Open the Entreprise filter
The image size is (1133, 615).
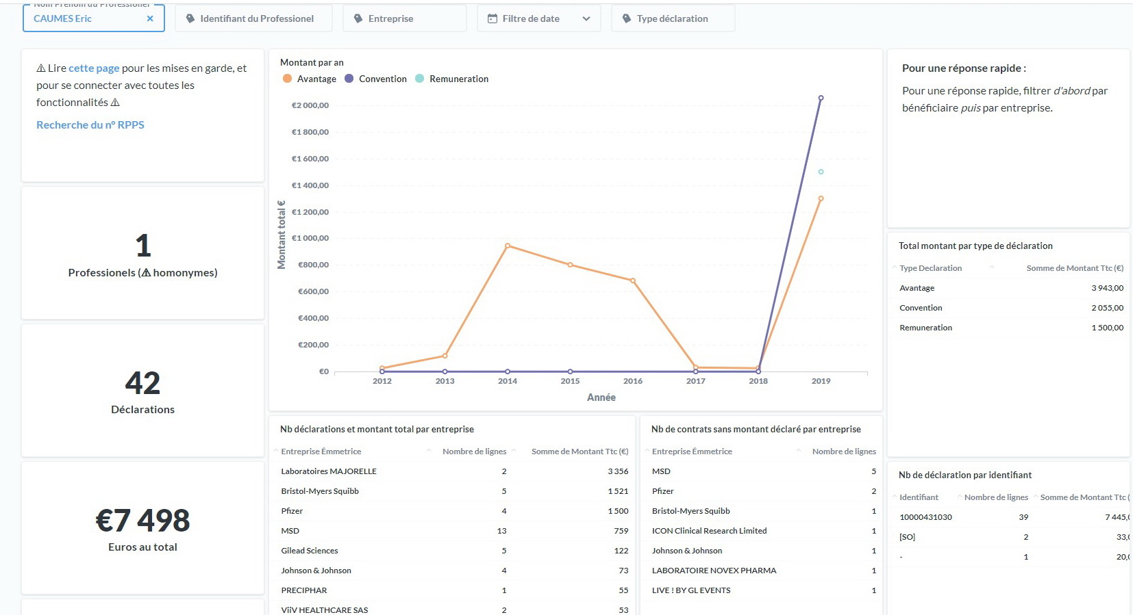(x=404, y=18)
